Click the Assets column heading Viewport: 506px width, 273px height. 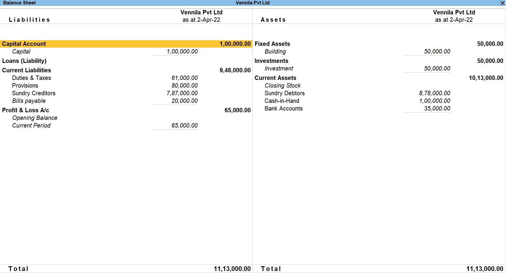tap(273, 20)
